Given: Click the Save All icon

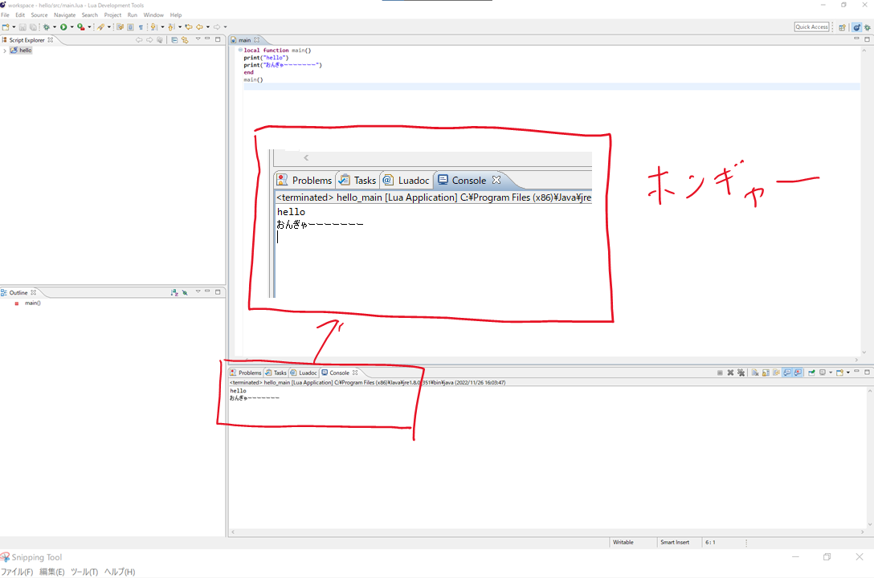Looking at the screenshot, I should click(x=33, y=26).
